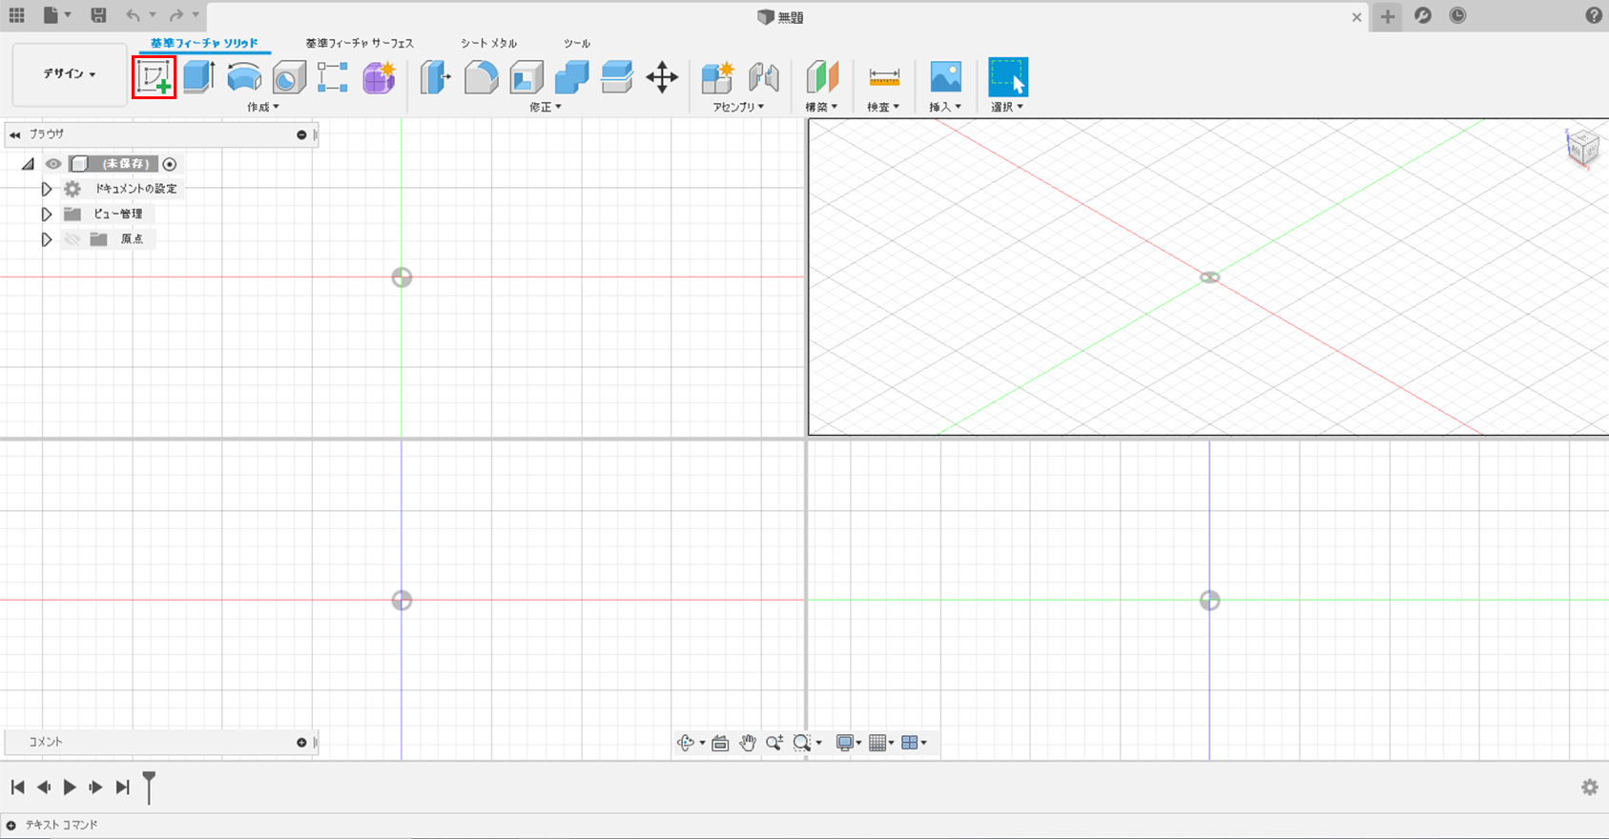Click the Insert image icon
The height and width of the screenshot is (839, 1609).
(x=945, y=77)
